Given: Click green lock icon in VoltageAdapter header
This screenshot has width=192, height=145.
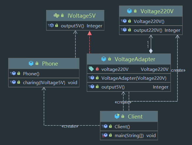Looking at the screenshot, I should tap(109, 59).
